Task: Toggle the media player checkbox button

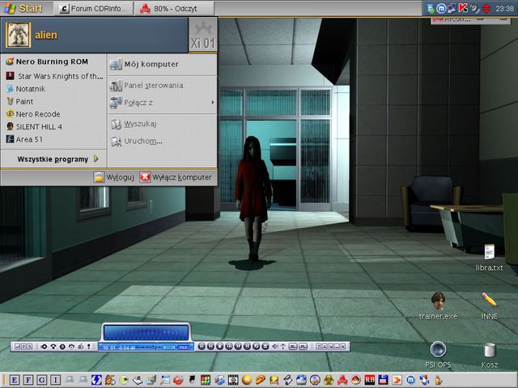Action: (x=18, y=347)
